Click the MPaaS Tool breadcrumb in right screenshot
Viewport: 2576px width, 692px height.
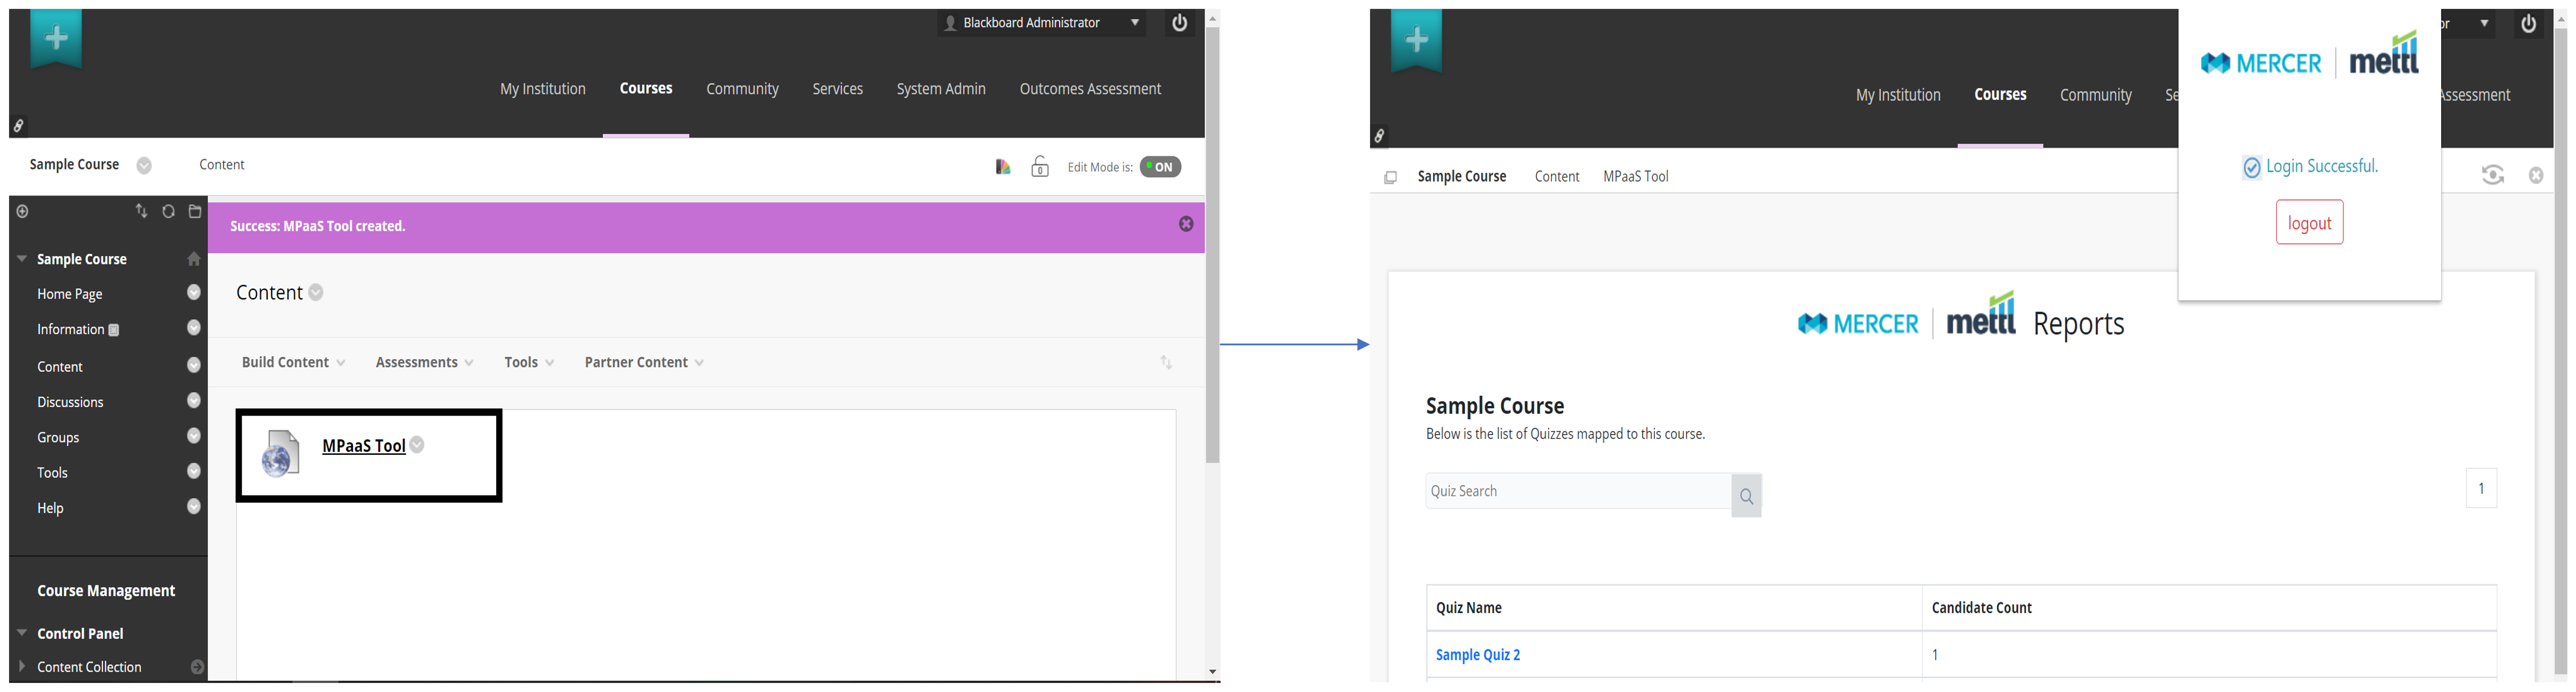(1635, 177)
